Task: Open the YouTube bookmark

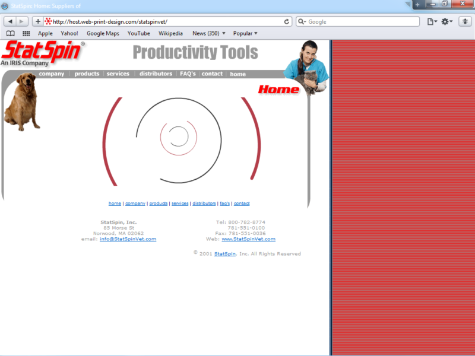Action: pyautogui.click(x=139, y=33)
